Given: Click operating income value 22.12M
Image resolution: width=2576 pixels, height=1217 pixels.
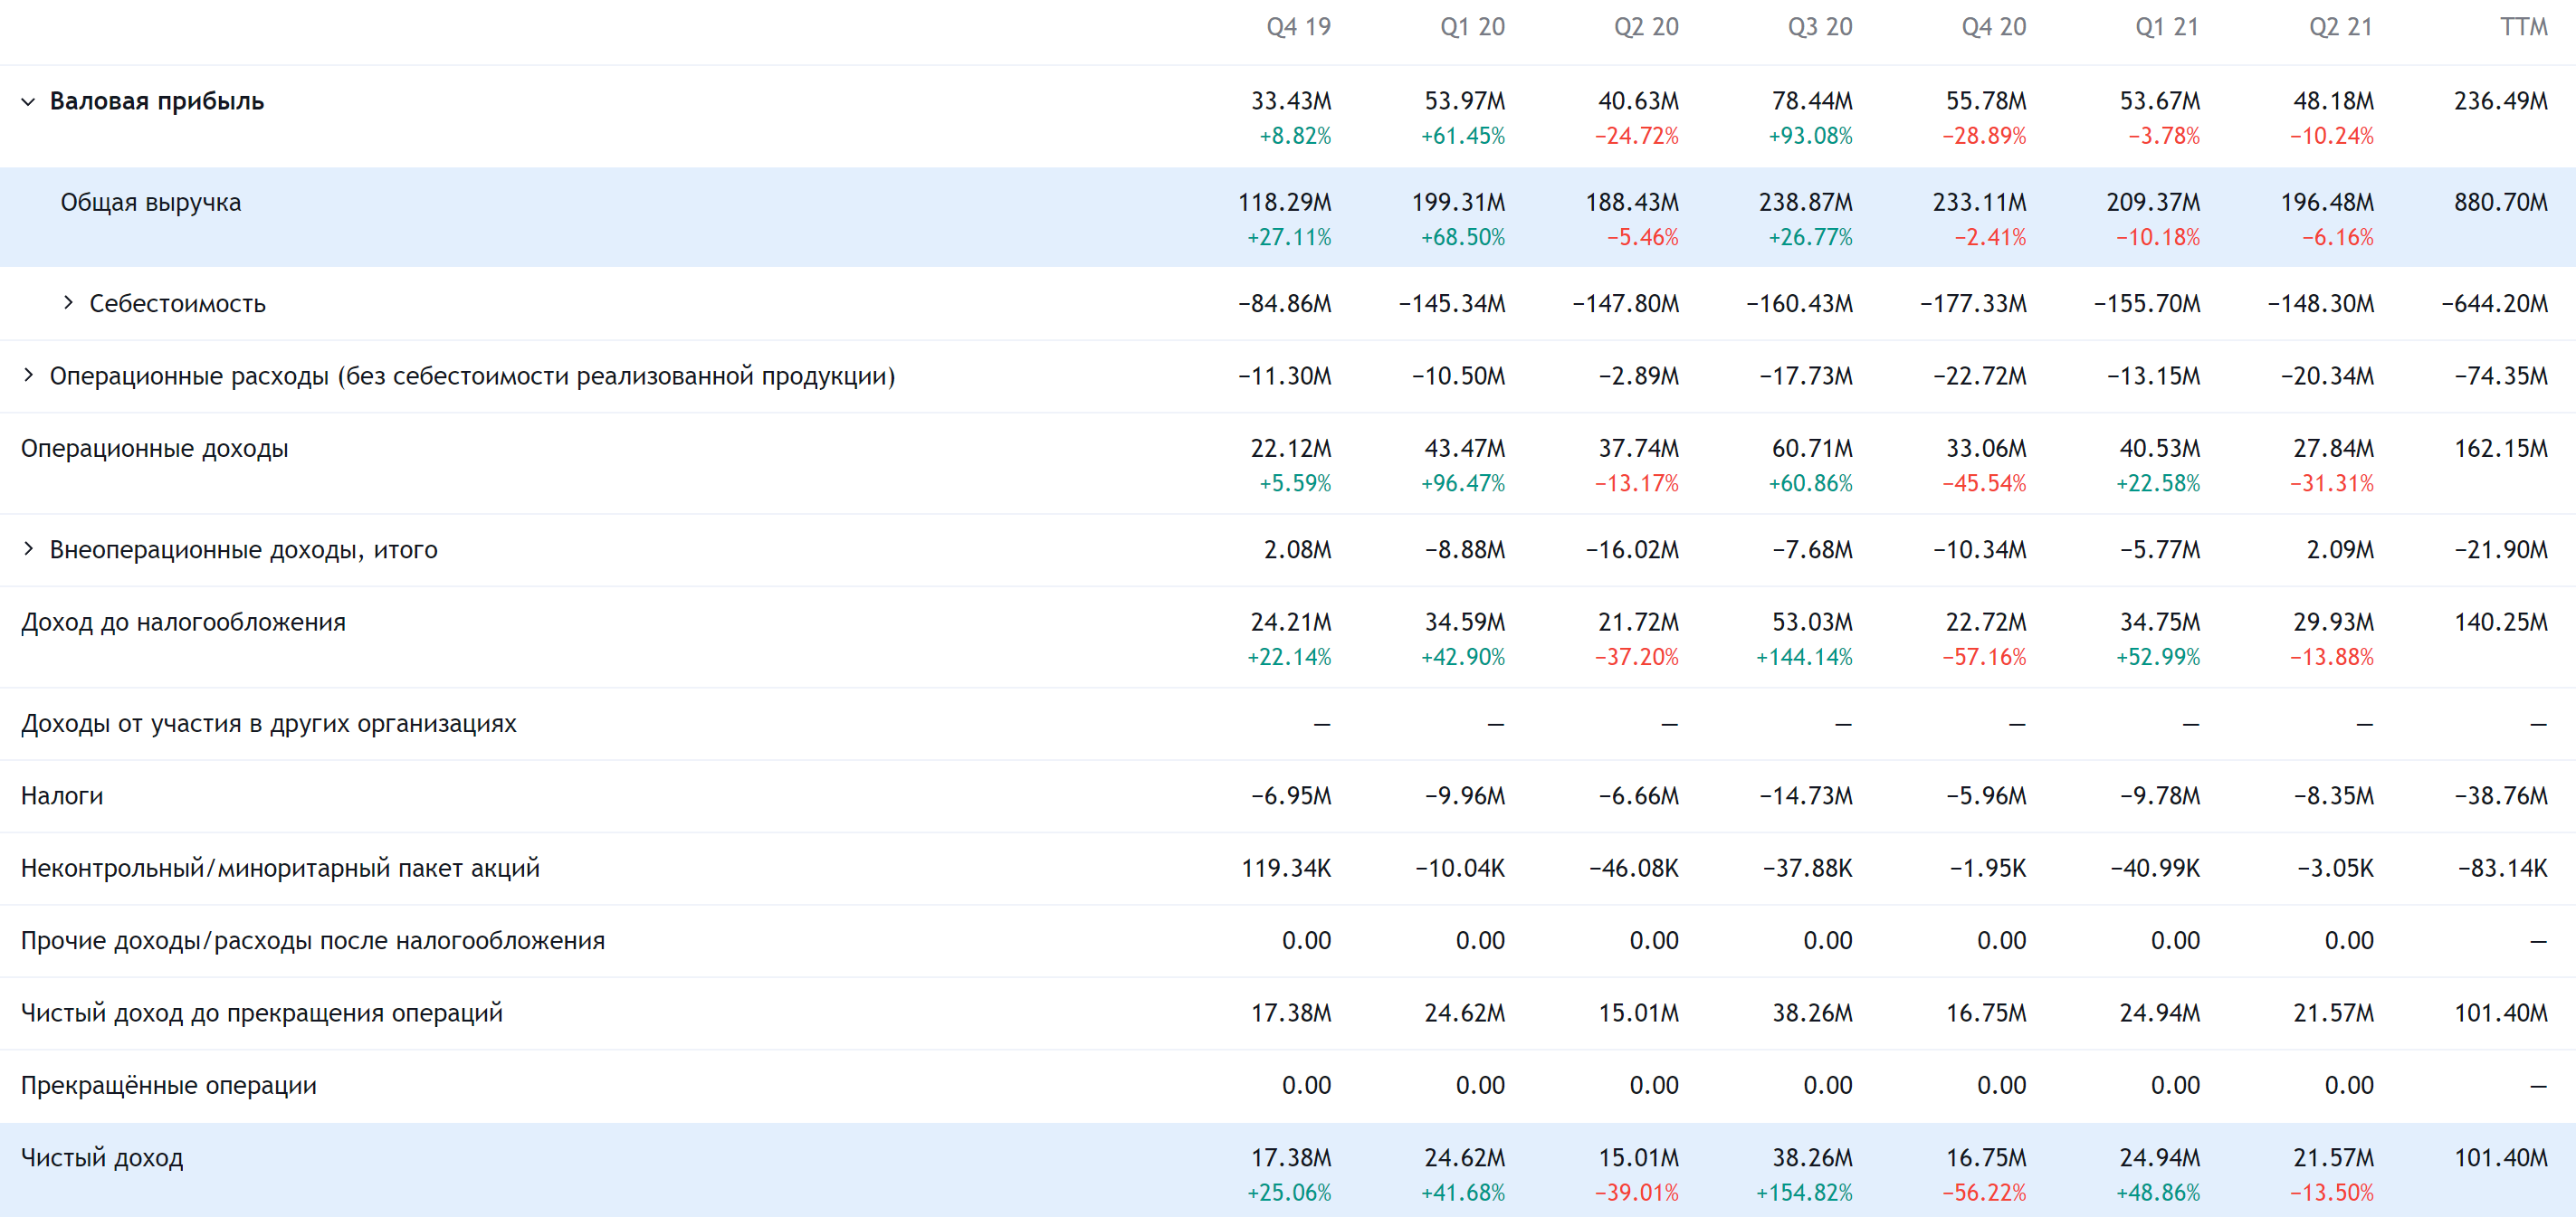Looking at the screenshot, I should (x=1291, y=449).
